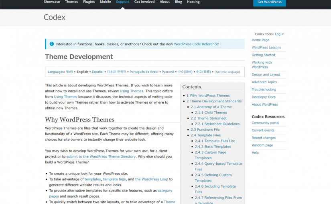The height and width of the screenshot is (204, 331).
Task: Open the templates link in the bullet list
Action: coord(93,179)
